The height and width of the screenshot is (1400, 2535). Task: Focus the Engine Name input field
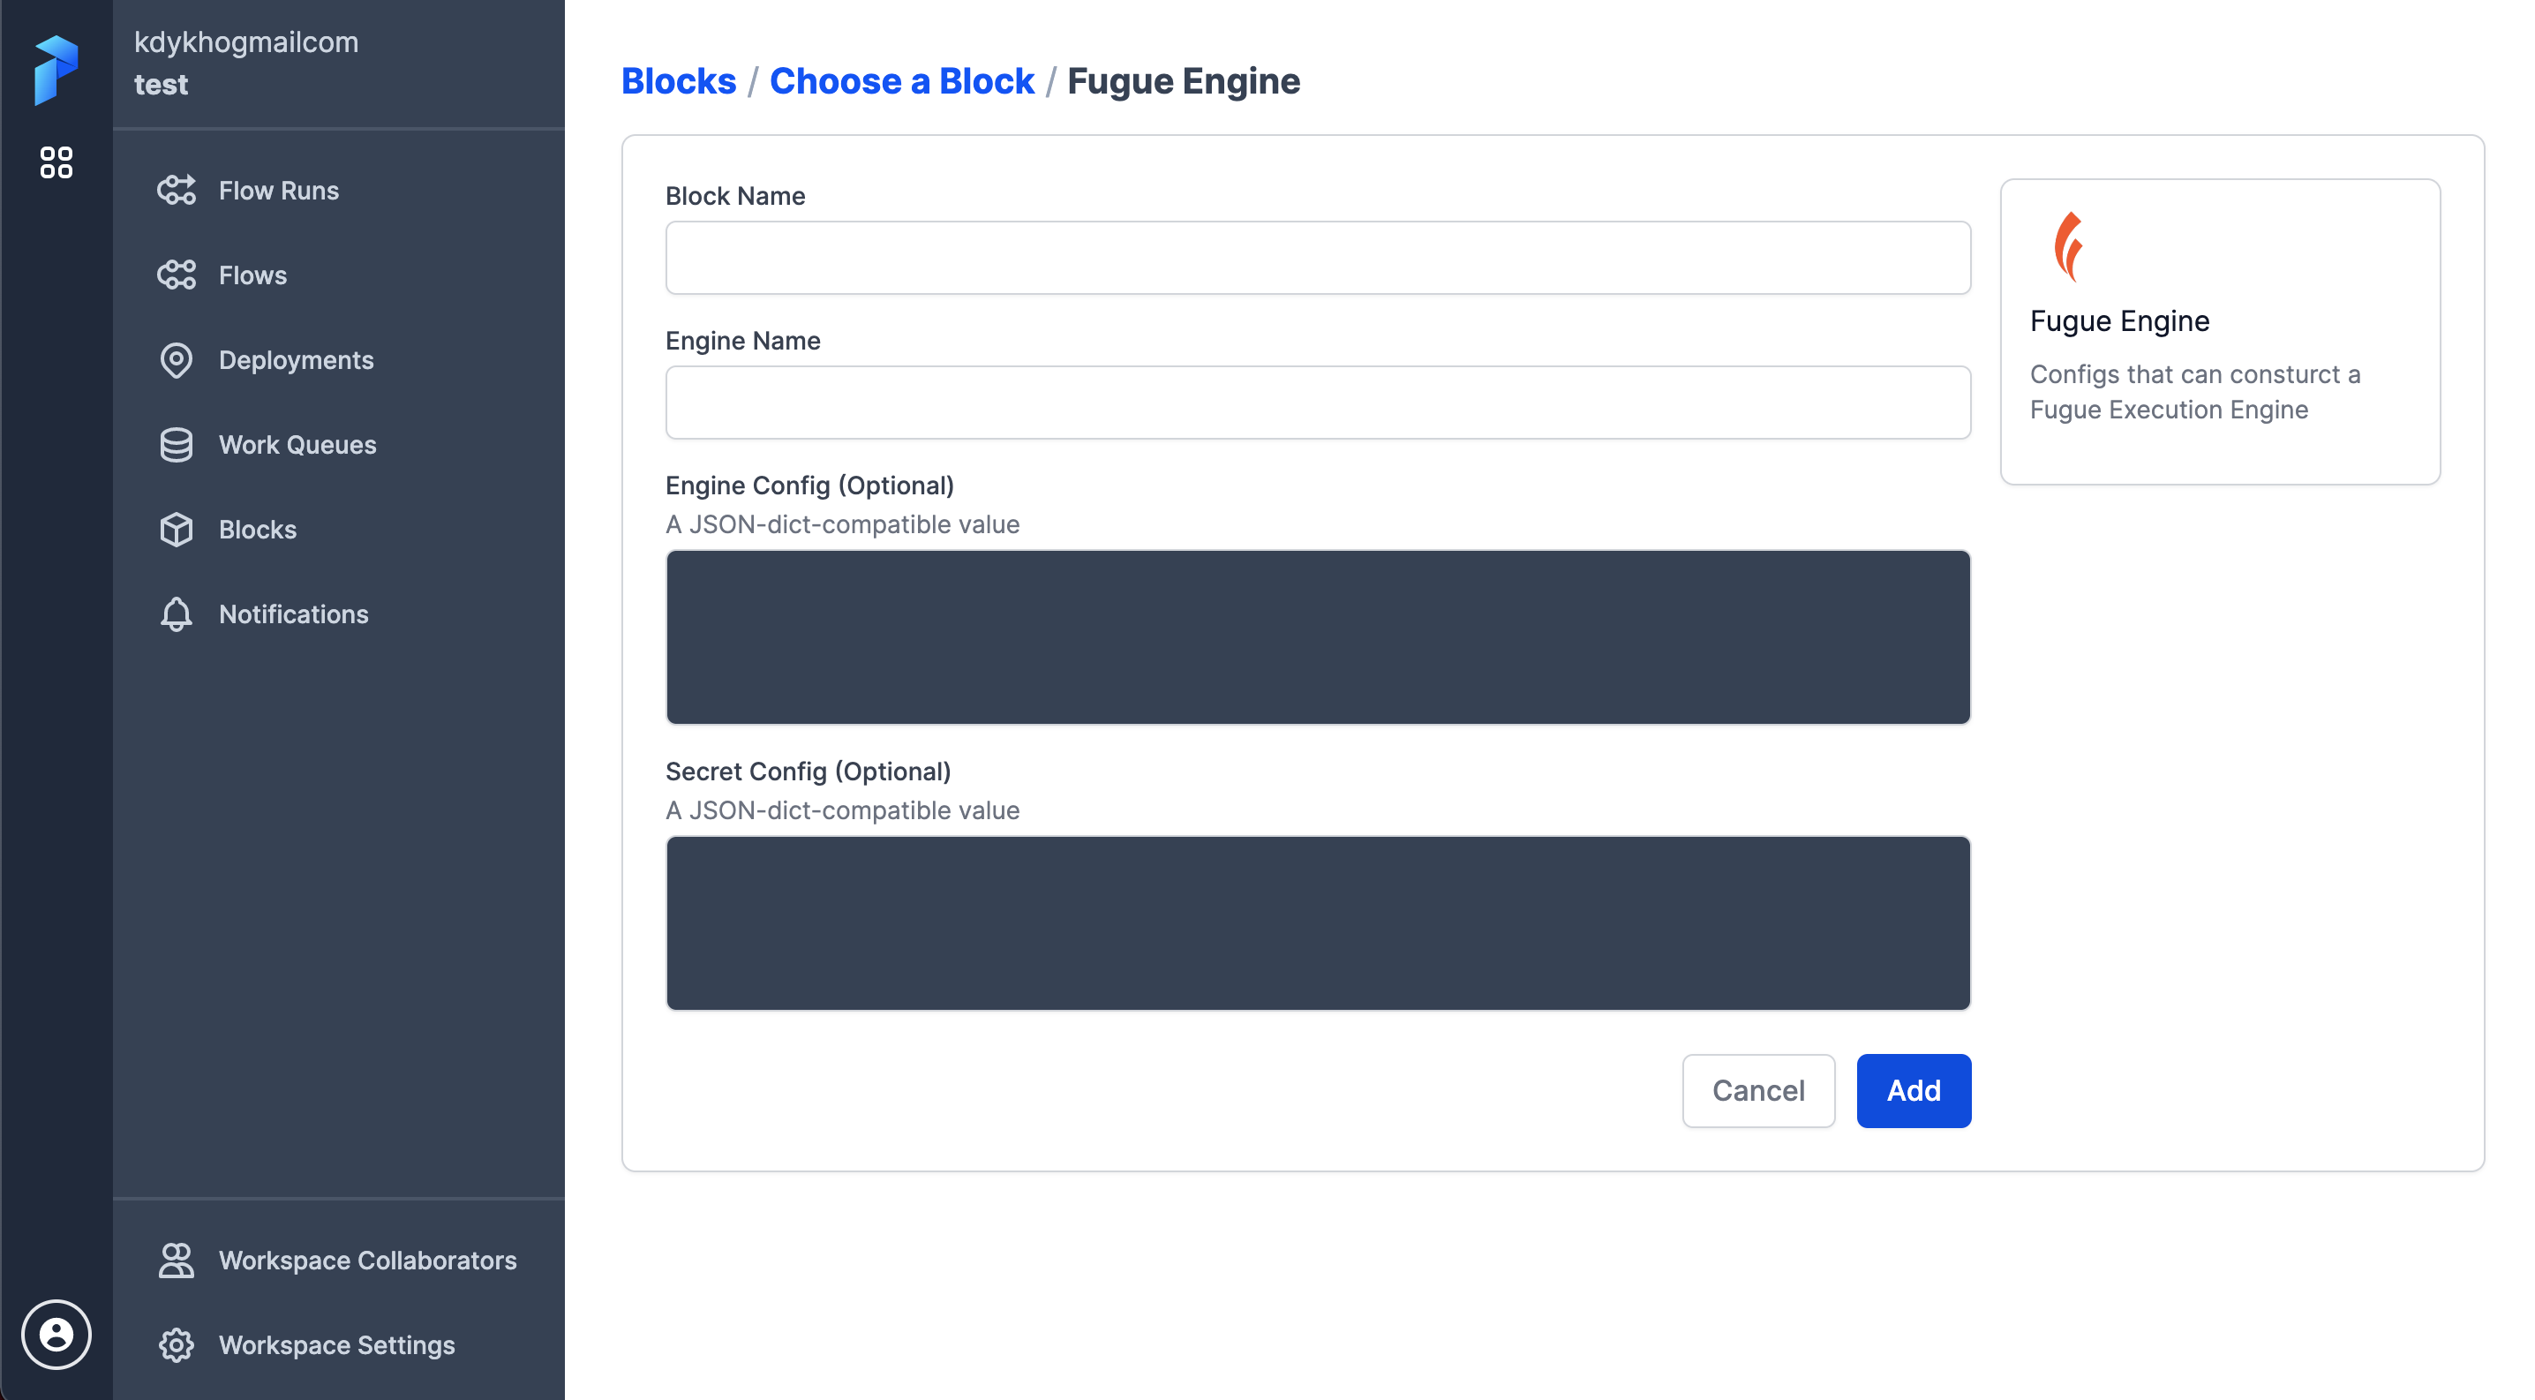coord(1318,403)
